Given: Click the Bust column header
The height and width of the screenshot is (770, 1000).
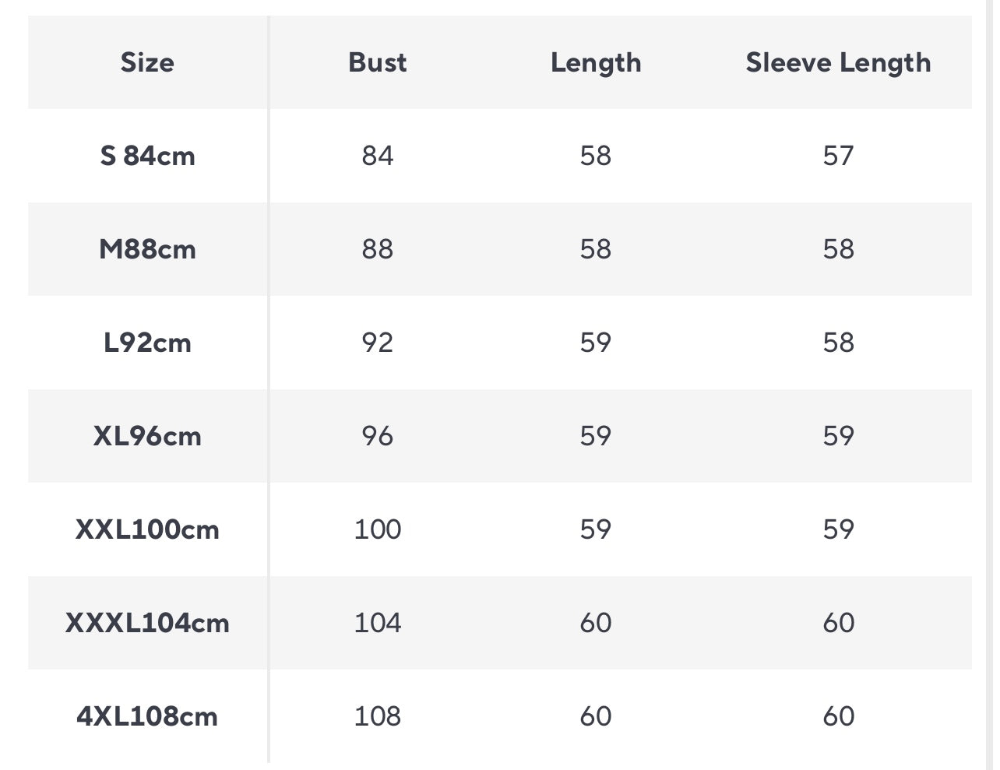Looking at the screenshot, I should pyautogui.click(x=378, y=62).
